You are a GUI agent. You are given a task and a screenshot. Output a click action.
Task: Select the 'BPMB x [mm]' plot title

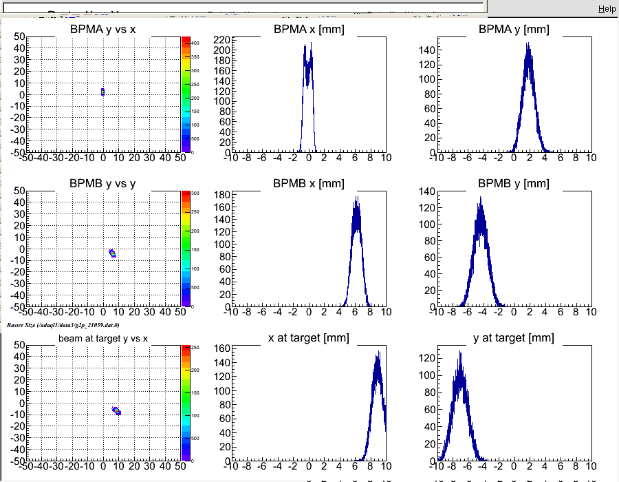pyautogui.click(x=309, y=184)
